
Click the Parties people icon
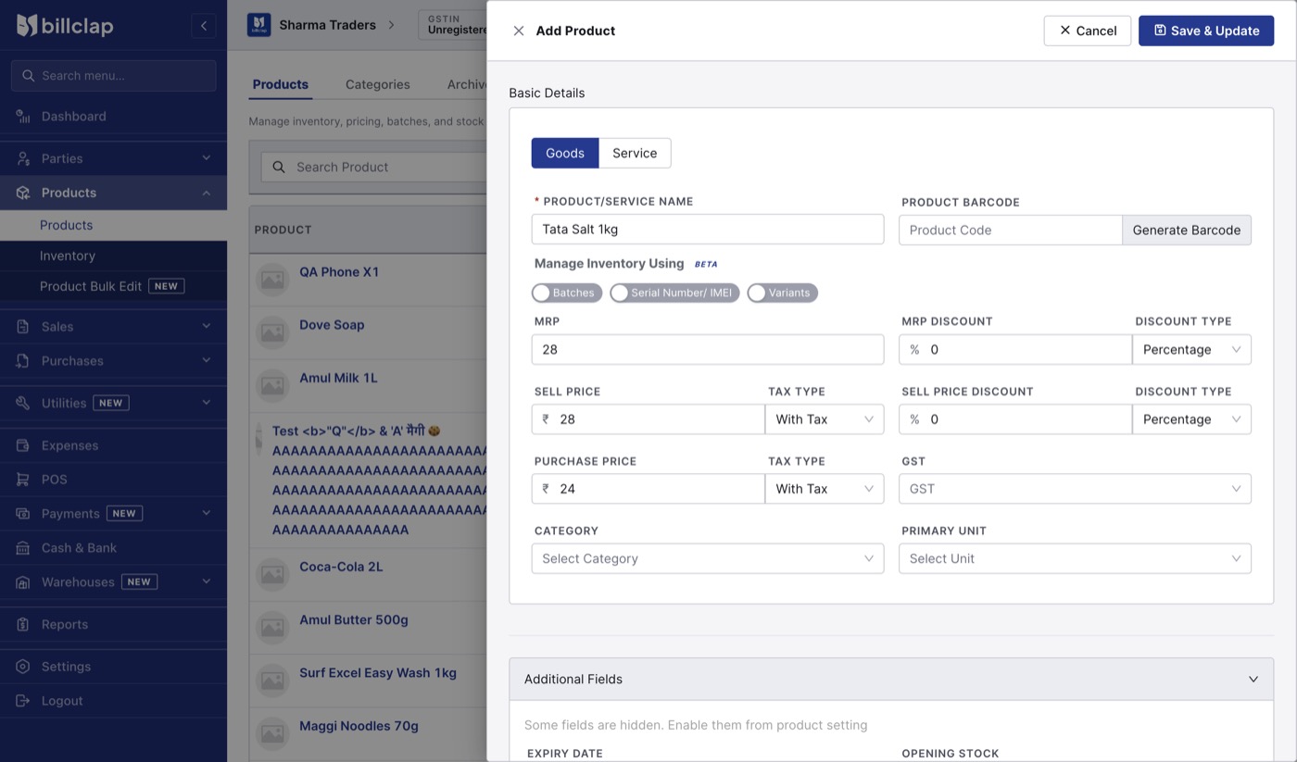coord(23,158)
